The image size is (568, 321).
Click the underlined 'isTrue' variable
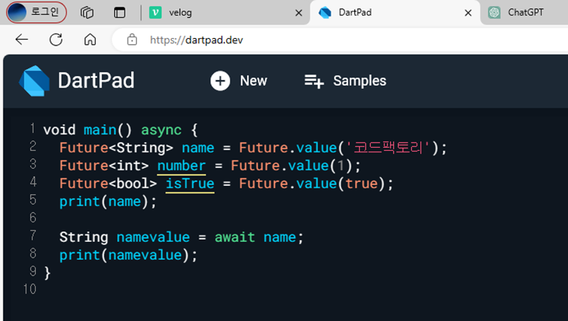[190, 184]
